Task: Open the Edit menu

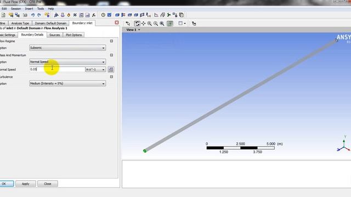Action: click(x=4, y=9)
